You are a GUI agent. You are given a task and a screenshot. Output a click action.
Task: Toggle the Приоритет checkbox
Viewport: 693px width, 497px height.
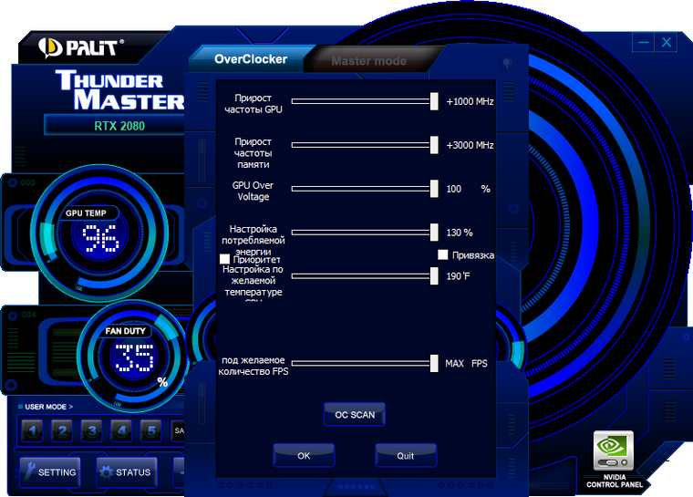tap(224, 259)
